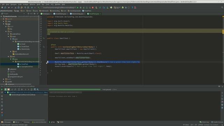Image resolution: width=224 pixels, height=126 pixels.
Task: Click the red Stop button in the main toolbar
Action: tap(93, 8)
